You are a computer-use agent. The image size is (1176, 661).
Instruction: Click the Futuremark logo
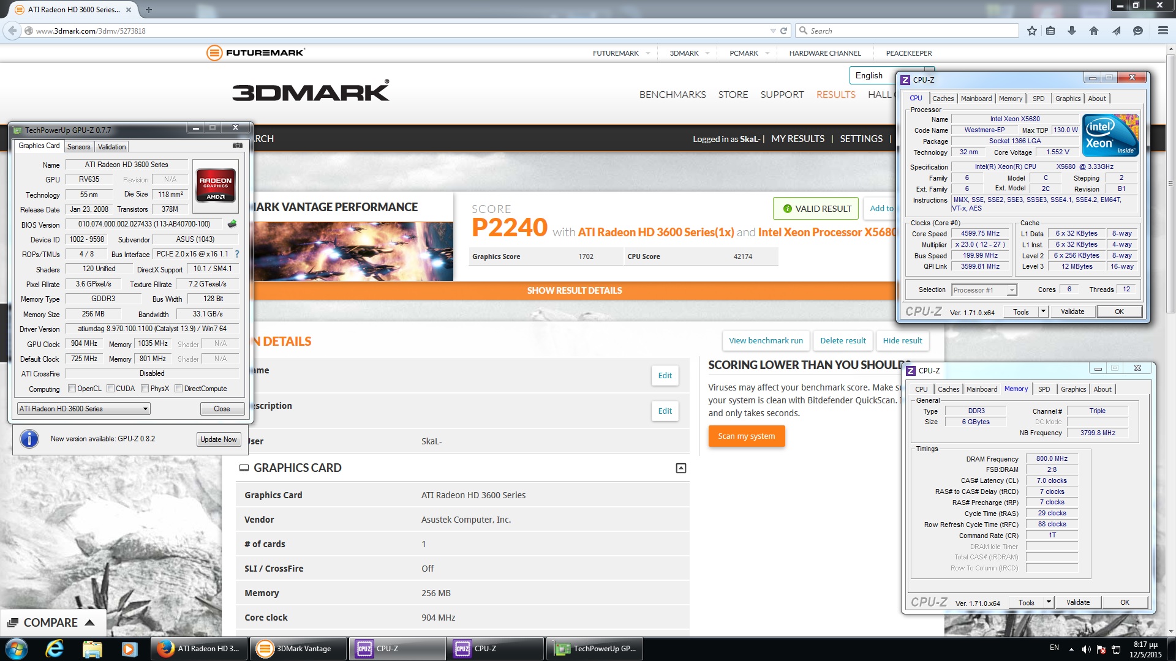255,53
